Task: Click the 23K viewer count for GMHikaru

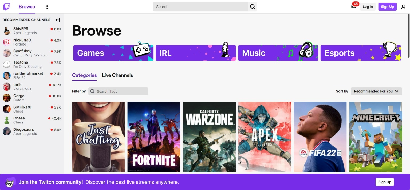Action: (57, 108)
